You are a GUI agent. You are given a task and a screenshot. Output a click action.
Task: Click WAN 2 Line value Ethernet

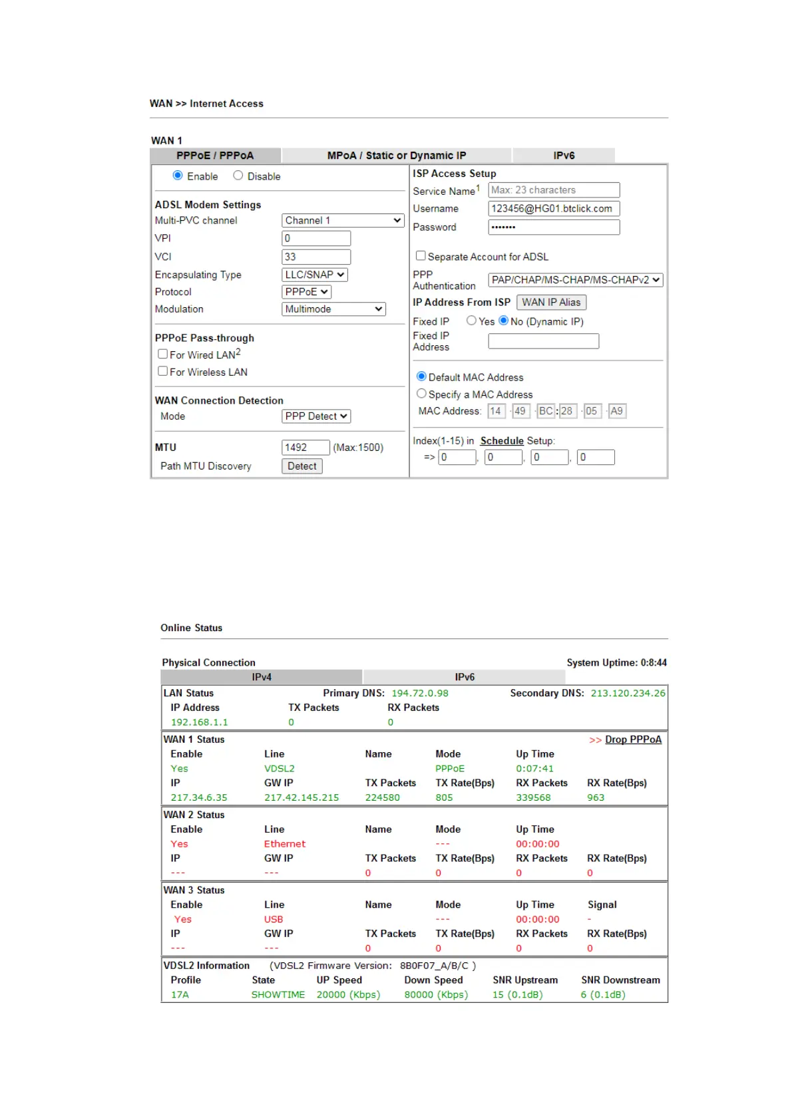[x=285, y=844]
